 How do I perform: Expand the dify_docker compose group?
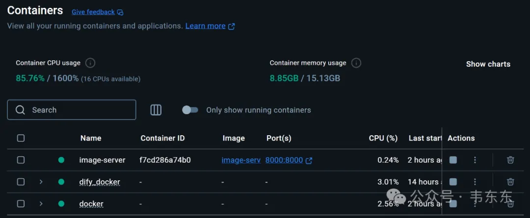[41, 182]
